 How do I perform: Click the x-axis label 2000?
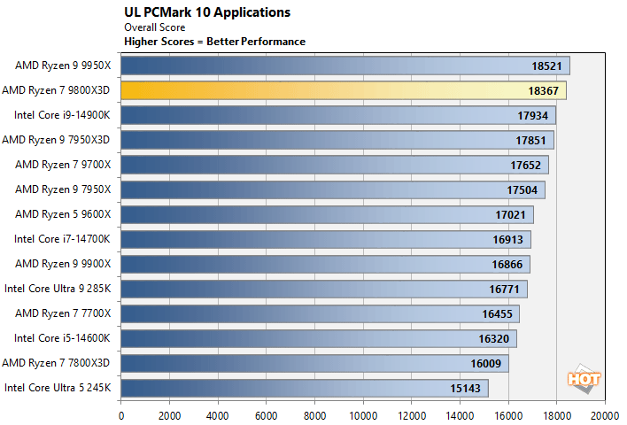(169, 416)
